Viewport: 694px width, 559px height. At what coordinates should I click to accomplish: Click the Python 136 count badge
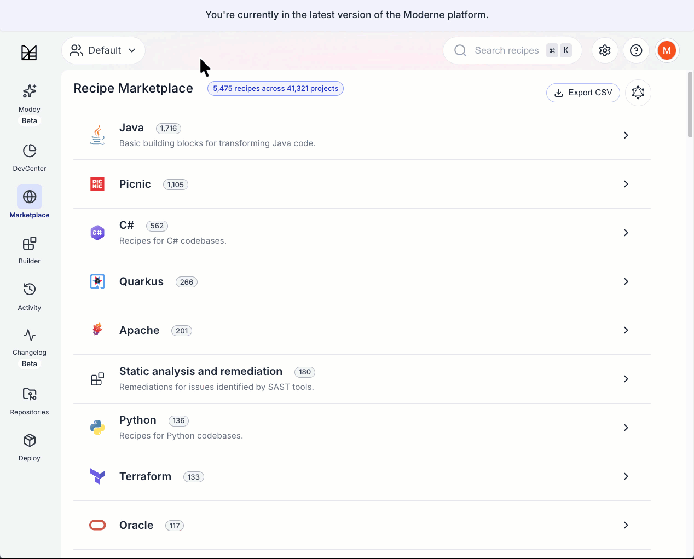pyautogui.click(x=178, y=420)
